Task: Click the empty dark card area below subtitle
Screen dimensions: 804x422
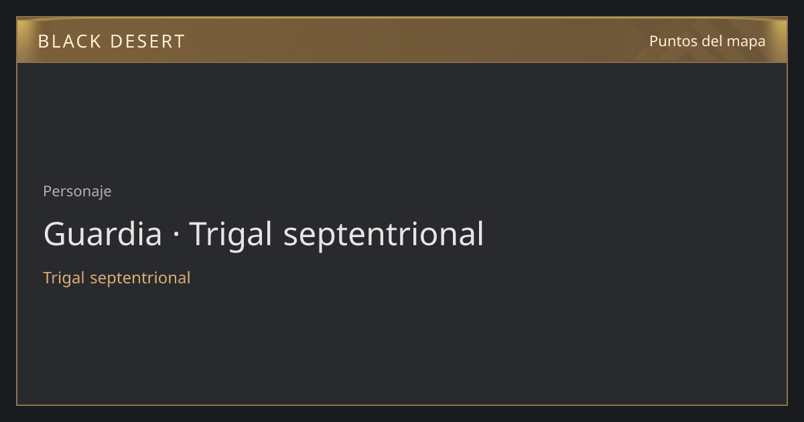Action: click(x=402, y=345)
